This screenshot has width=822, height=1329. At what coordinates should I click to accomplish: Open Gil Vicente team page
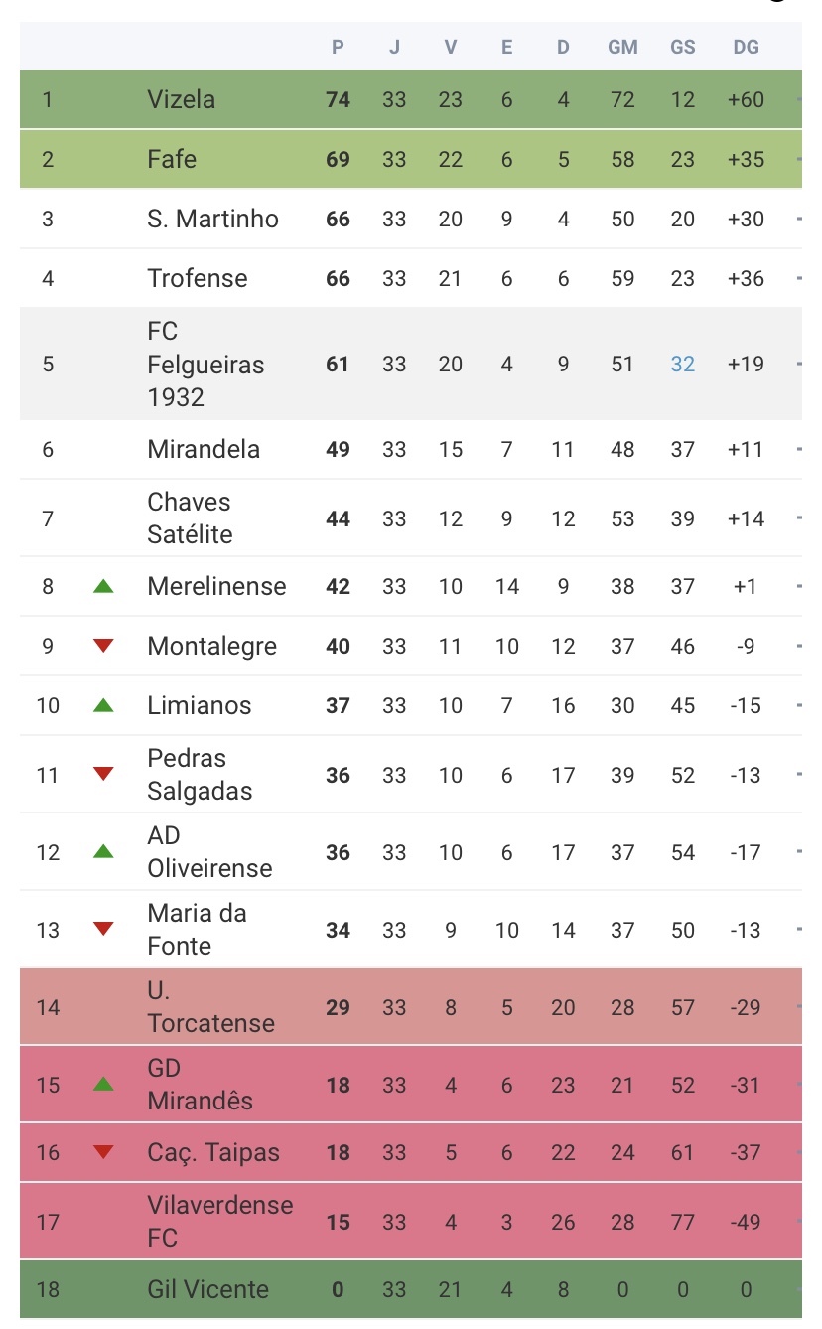pyautogui.click(x=207, y=1289)
